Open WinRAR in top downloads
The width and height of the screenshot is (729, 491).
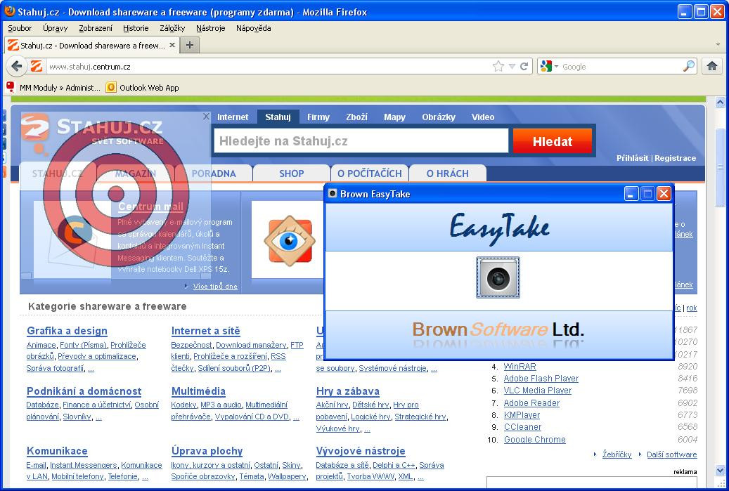(x=520, y=367)
